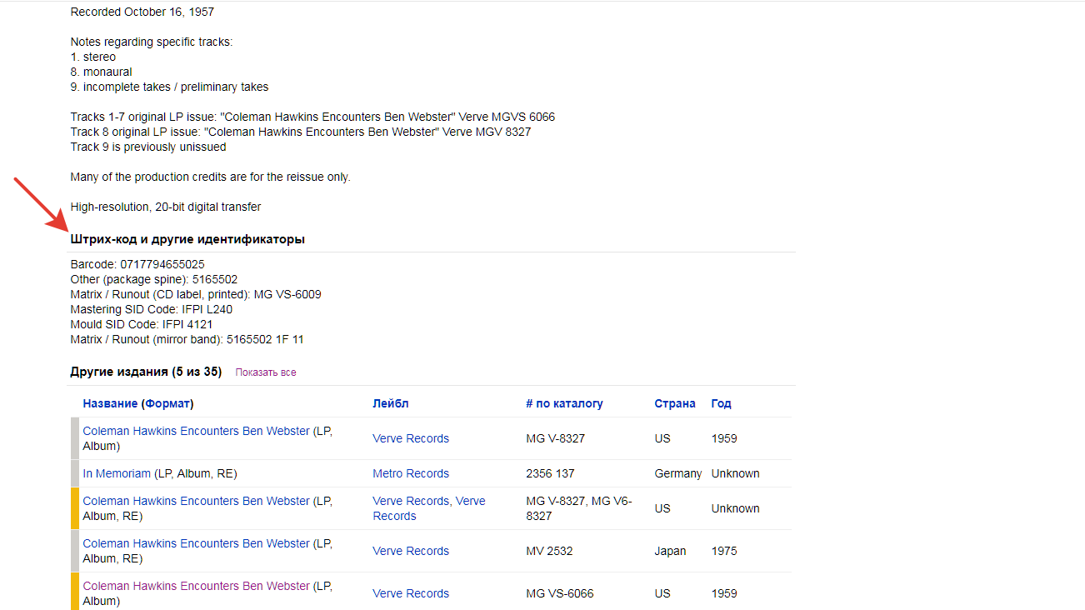
Task: Select '9. incomplete takes / preliminary takes' note
Action: (170, 87)
